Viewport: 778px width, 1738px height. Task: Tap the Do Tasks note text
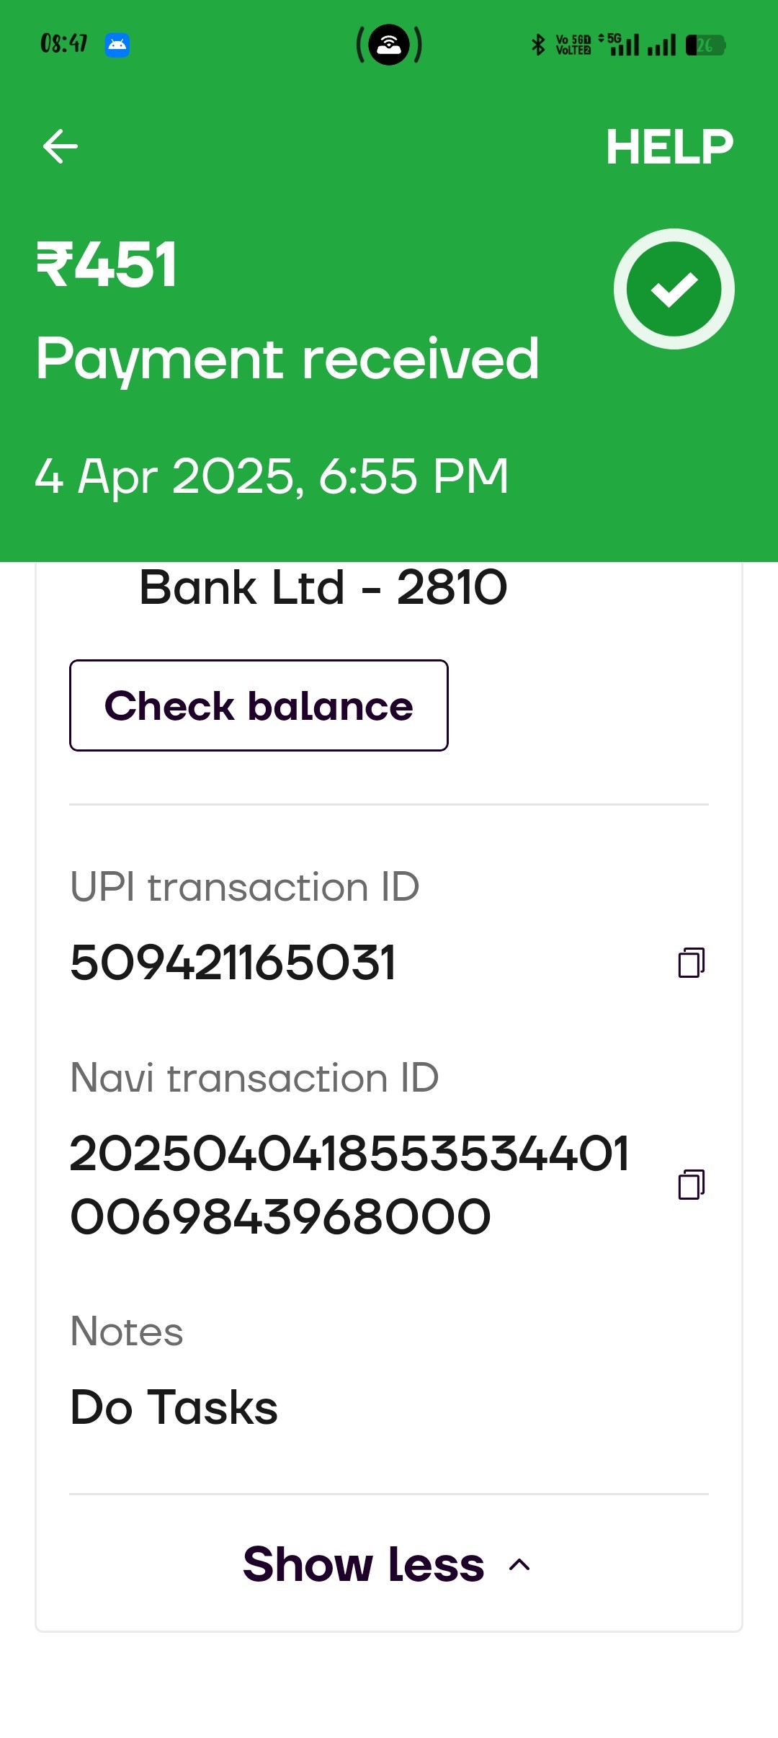click(174, 1407)
